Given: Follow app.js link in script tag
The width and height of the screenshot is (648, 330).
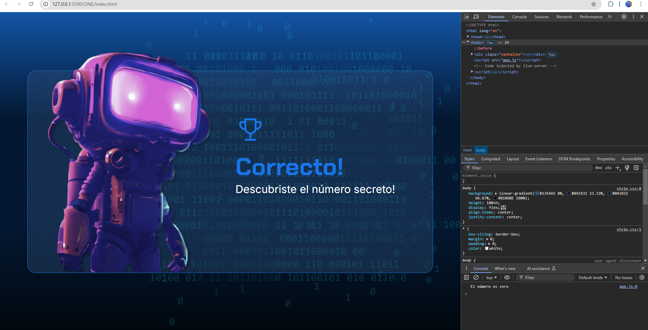Looking at the screenshot, I should (509, 60).
